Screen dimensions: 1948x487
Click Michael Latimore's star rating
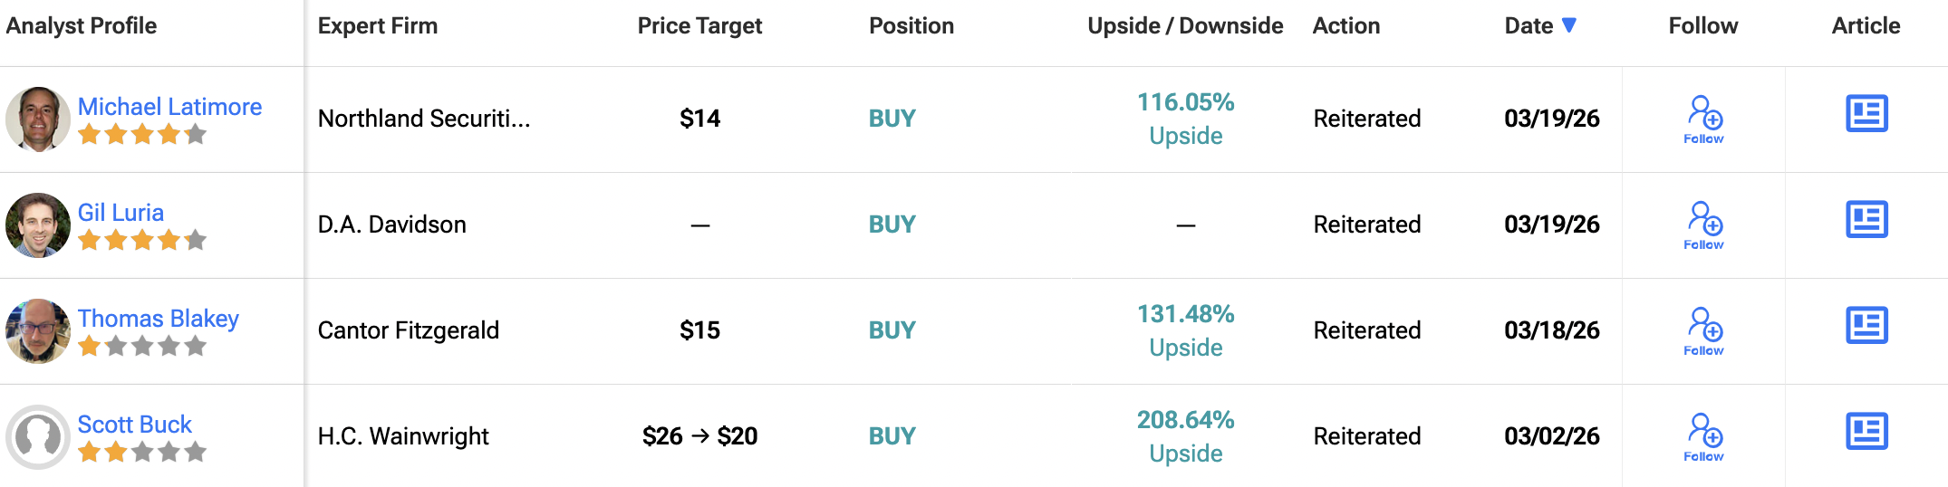142,135
